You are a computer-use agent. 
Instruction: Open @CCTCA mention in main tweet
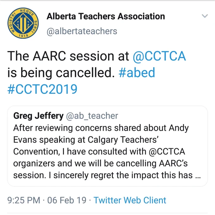pyautogui.click(x=159, y=56)
